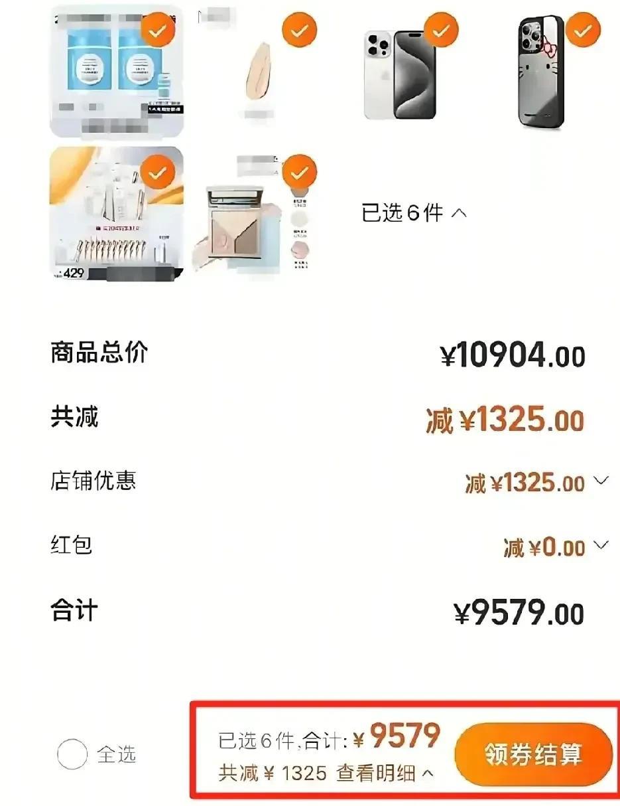Open the skincare gift set thumbnail
The height and width of the screenshot is (806, 620).
(x=117, y=214)
